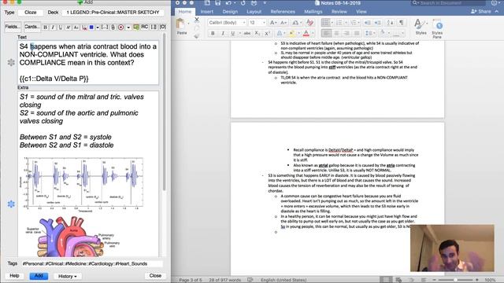Open the Cards... dialog in Anki
The width and height of the screenshot is (504, 283).
(x=31, y=27)
